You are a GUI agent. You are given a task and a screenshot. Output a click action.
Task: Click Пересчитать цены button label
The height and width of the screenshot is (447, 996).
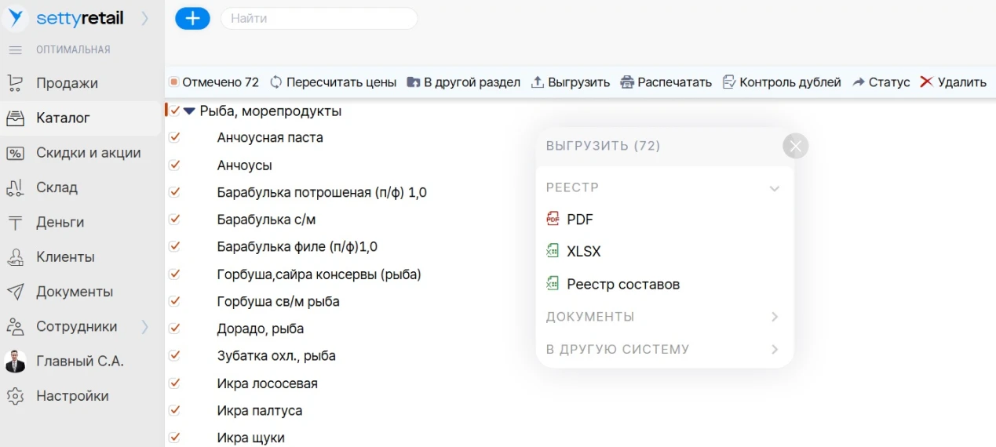pos(341,82)
